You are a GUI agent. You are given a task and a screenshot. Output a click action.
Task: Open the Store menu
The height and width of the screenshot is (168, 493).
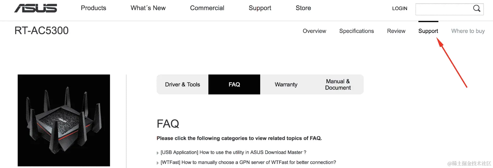pos(303,8)
